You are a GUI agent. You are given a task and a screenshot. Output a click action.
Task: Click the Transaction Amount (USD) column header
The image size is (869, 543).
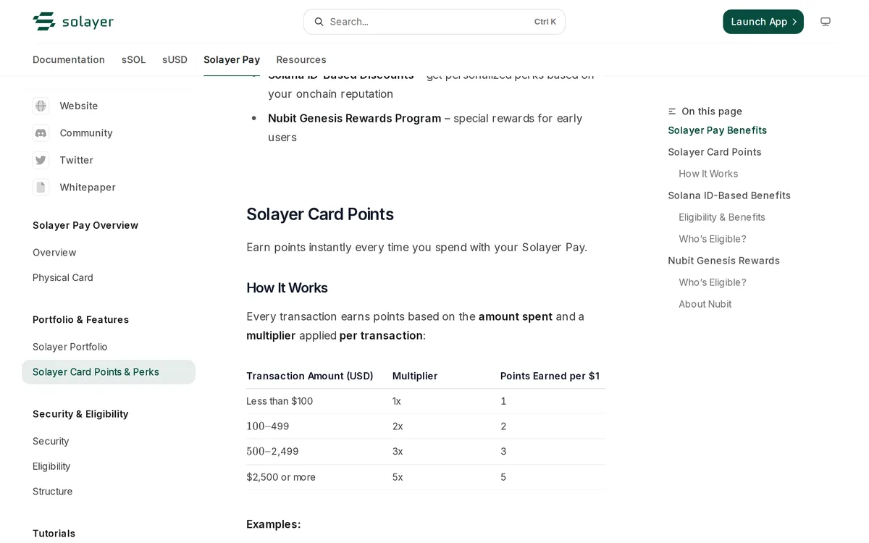(310, 376)
